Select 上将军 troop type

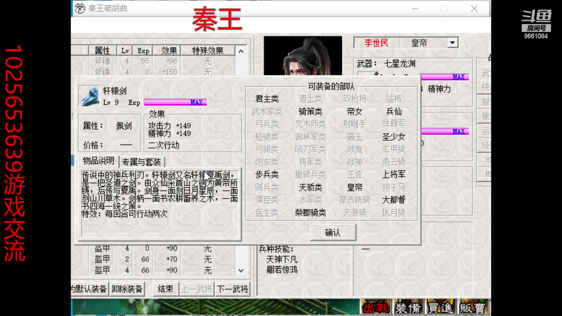point(394,174)
